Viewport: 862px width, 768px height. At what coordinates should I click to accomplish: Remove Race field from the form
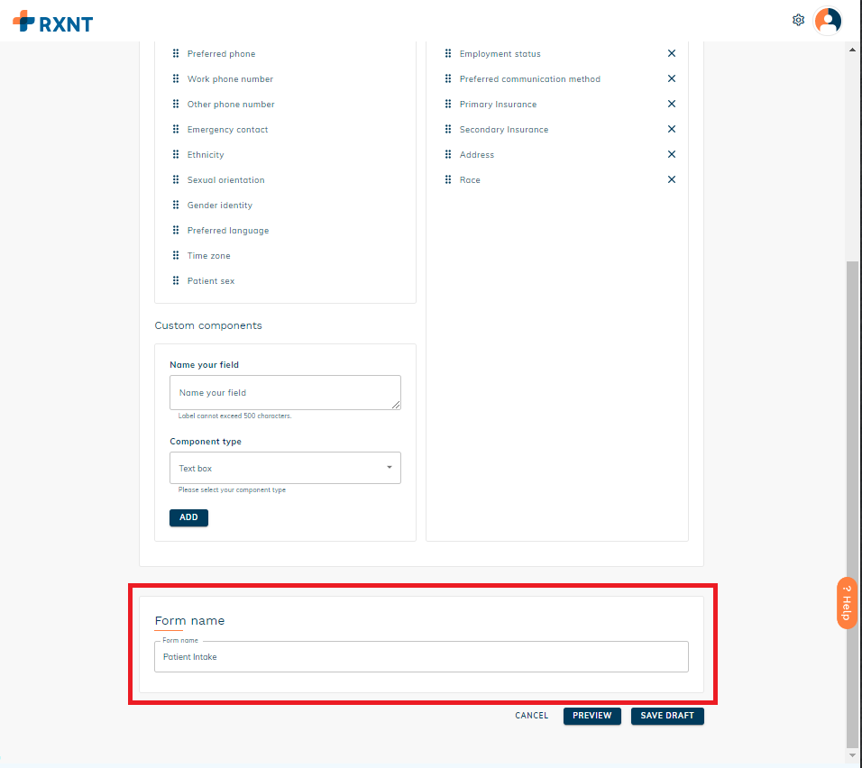coord(671,179)
